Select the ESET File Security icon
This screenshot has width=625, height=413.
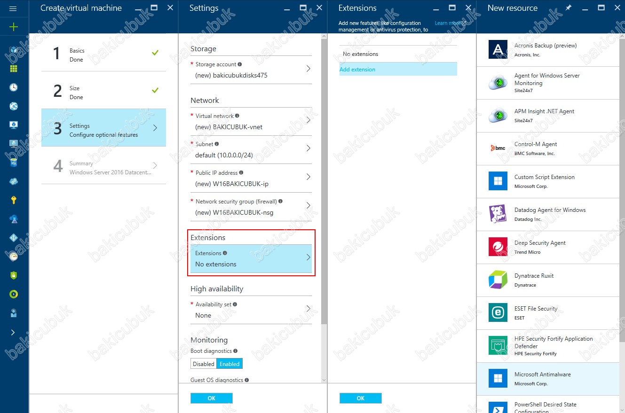coord(498,313)
